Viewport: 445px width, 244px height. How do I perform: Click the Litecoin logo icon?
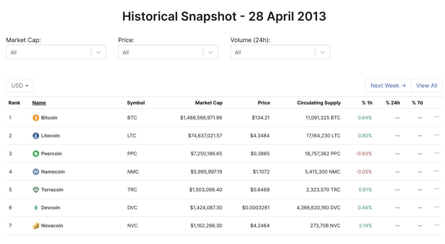pos(36,136)
